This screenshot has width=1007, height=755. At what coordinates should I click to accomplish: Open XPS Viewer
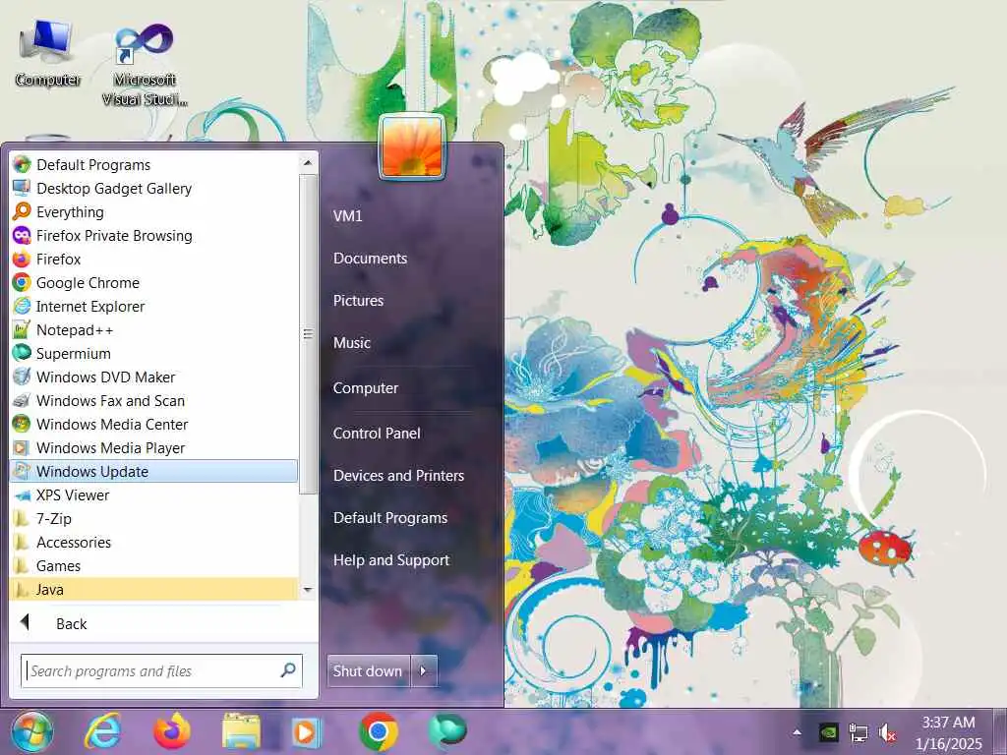(x=153, y=495)
